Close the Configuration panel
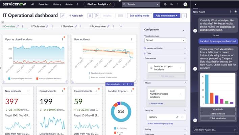Viewport: 239px width, 135px height. coord(184,30)
